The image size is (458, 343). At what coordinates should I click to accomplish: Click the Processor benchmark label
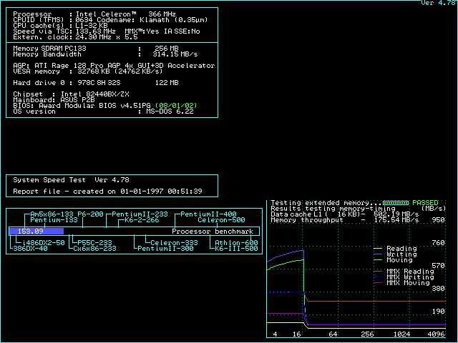pos(213,232)
